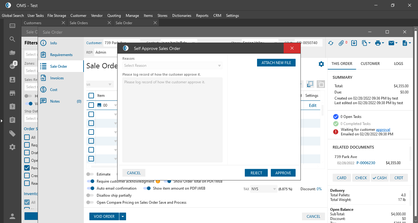
Task: Toggle Auto email confirmation switch
Action: point(90,188)
